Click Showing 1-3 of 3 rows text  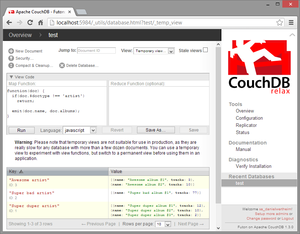(x=30, y=224)
